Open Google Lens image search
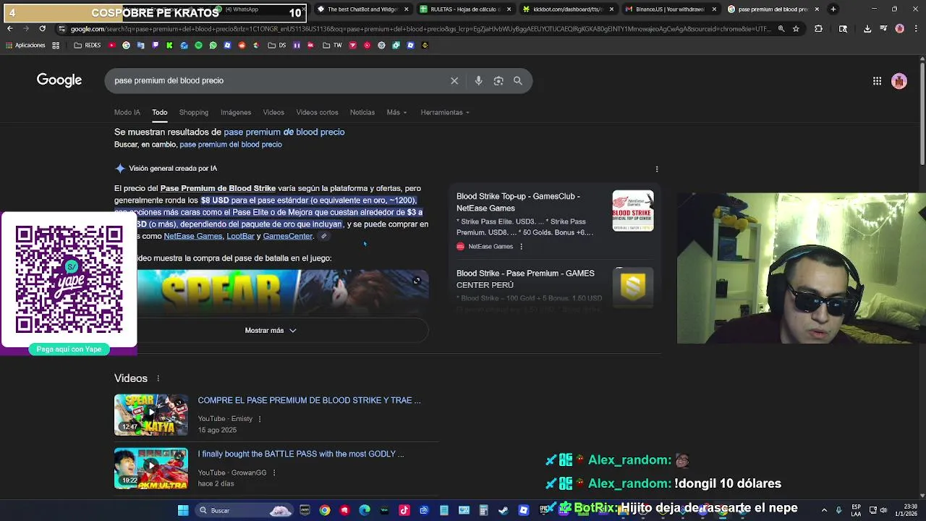This screenshot has height=521, width=926. pyautogui.click(x=498, y=80)
